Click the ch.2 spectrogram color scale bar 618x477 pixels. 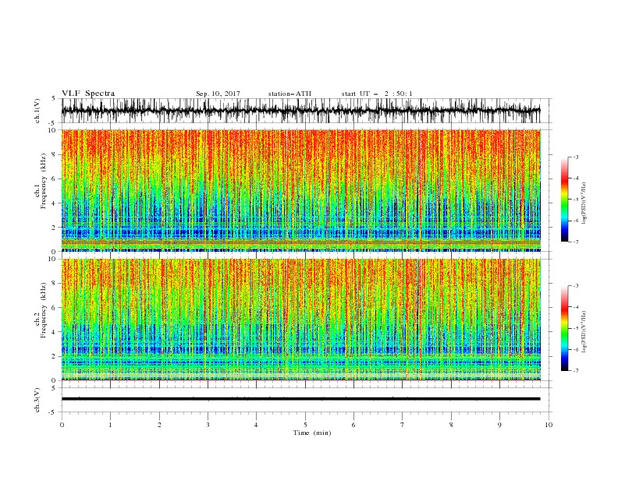pos(564,328)
